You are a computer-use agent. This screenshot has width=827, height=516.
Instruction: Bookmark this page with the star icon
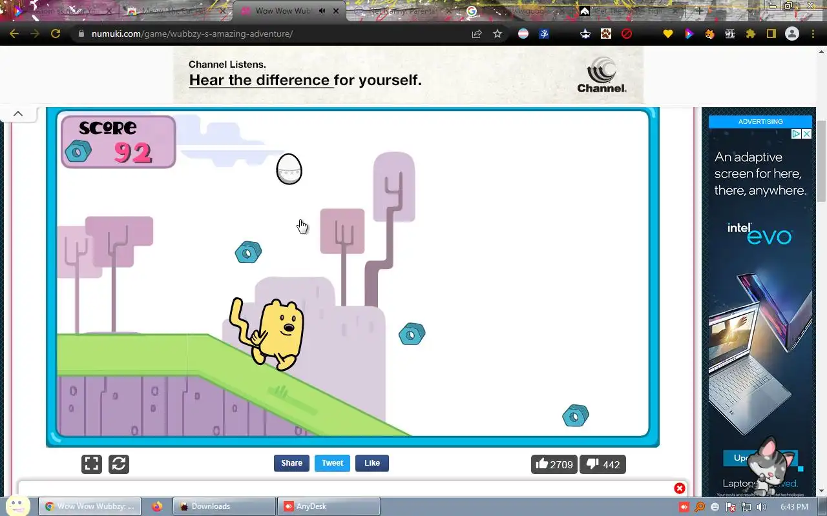click(497, 34)
